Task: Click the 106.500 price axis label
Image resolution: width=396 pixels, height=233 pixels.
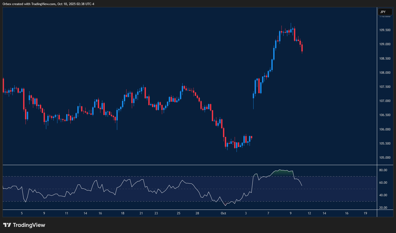Action: click(385, 115)
